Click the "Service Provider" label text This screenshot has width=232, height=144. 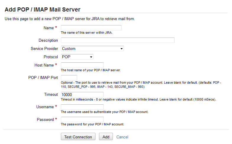pyautogui.click(x=44, y=48)
